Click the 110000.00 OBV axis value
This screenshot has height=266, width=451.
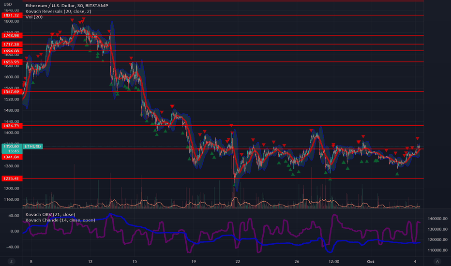pyautogui.click(x=437, y=250)
